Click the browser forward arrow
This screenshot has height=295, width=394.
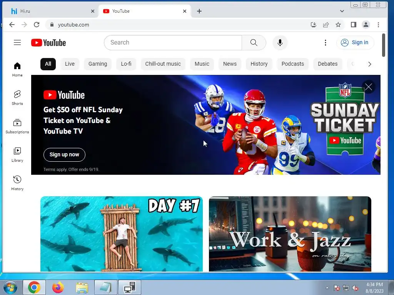pyautogui.click(x=24, y=25)
